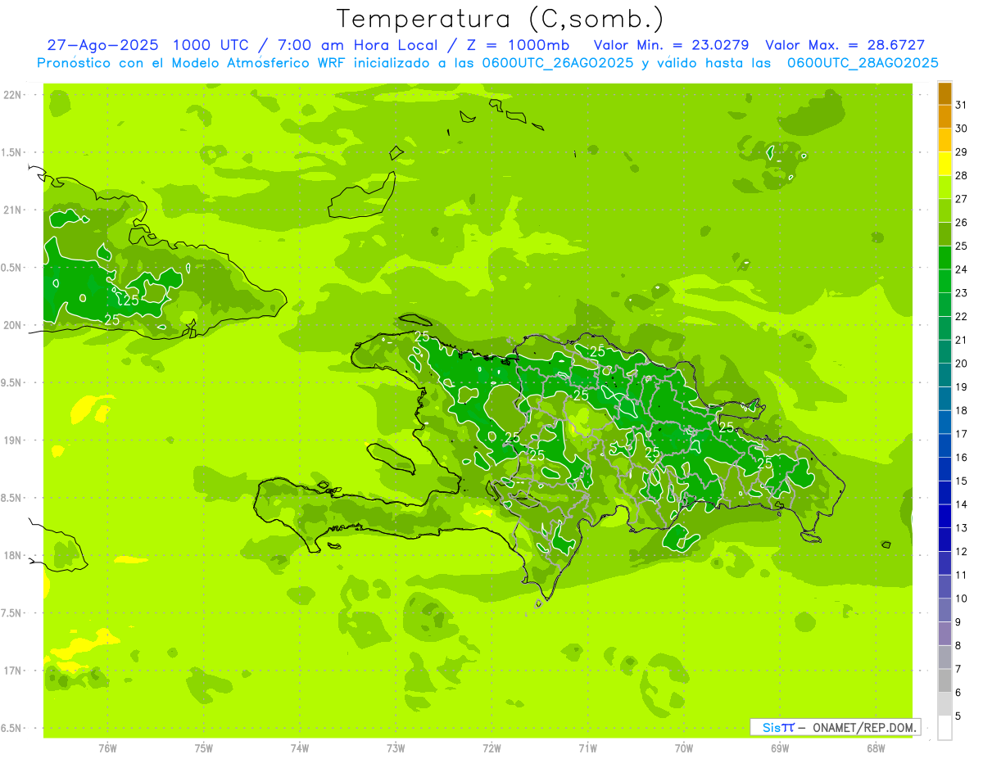
Task: Click the 18N latitude label
Action: [x=12, y=555]
